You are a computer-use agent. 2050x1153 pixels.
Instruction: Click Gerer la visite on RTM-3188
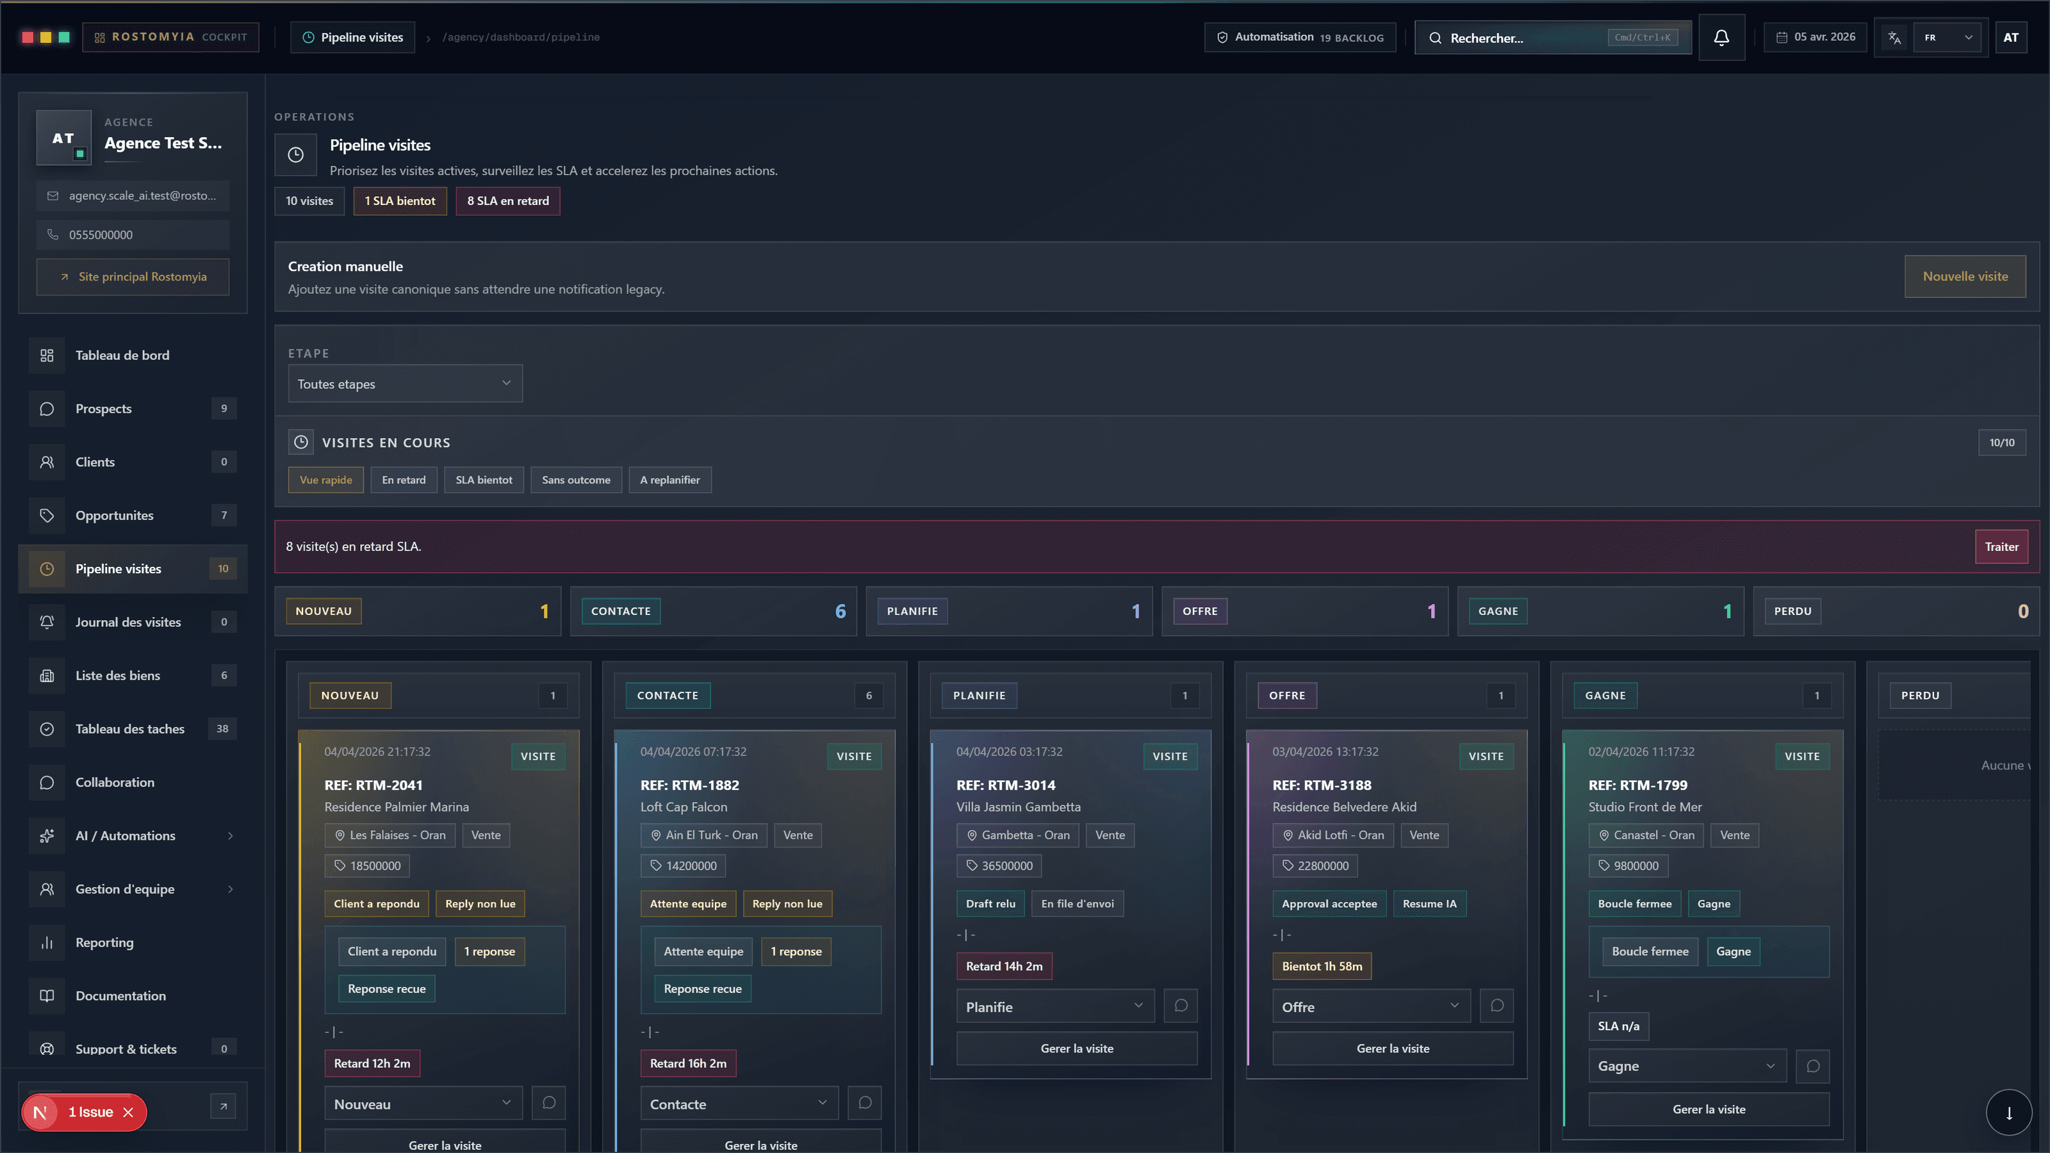coord(1393,1048)
